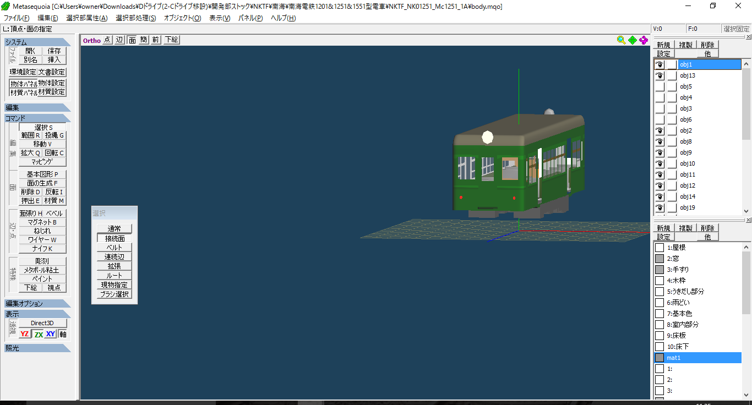Select the ナイフ K knife tool
752x405 pixels.
coord(43,249)
